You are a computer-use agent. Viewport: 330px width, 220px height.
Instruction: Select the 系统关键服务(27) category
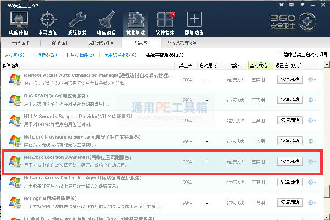(164, 55)
